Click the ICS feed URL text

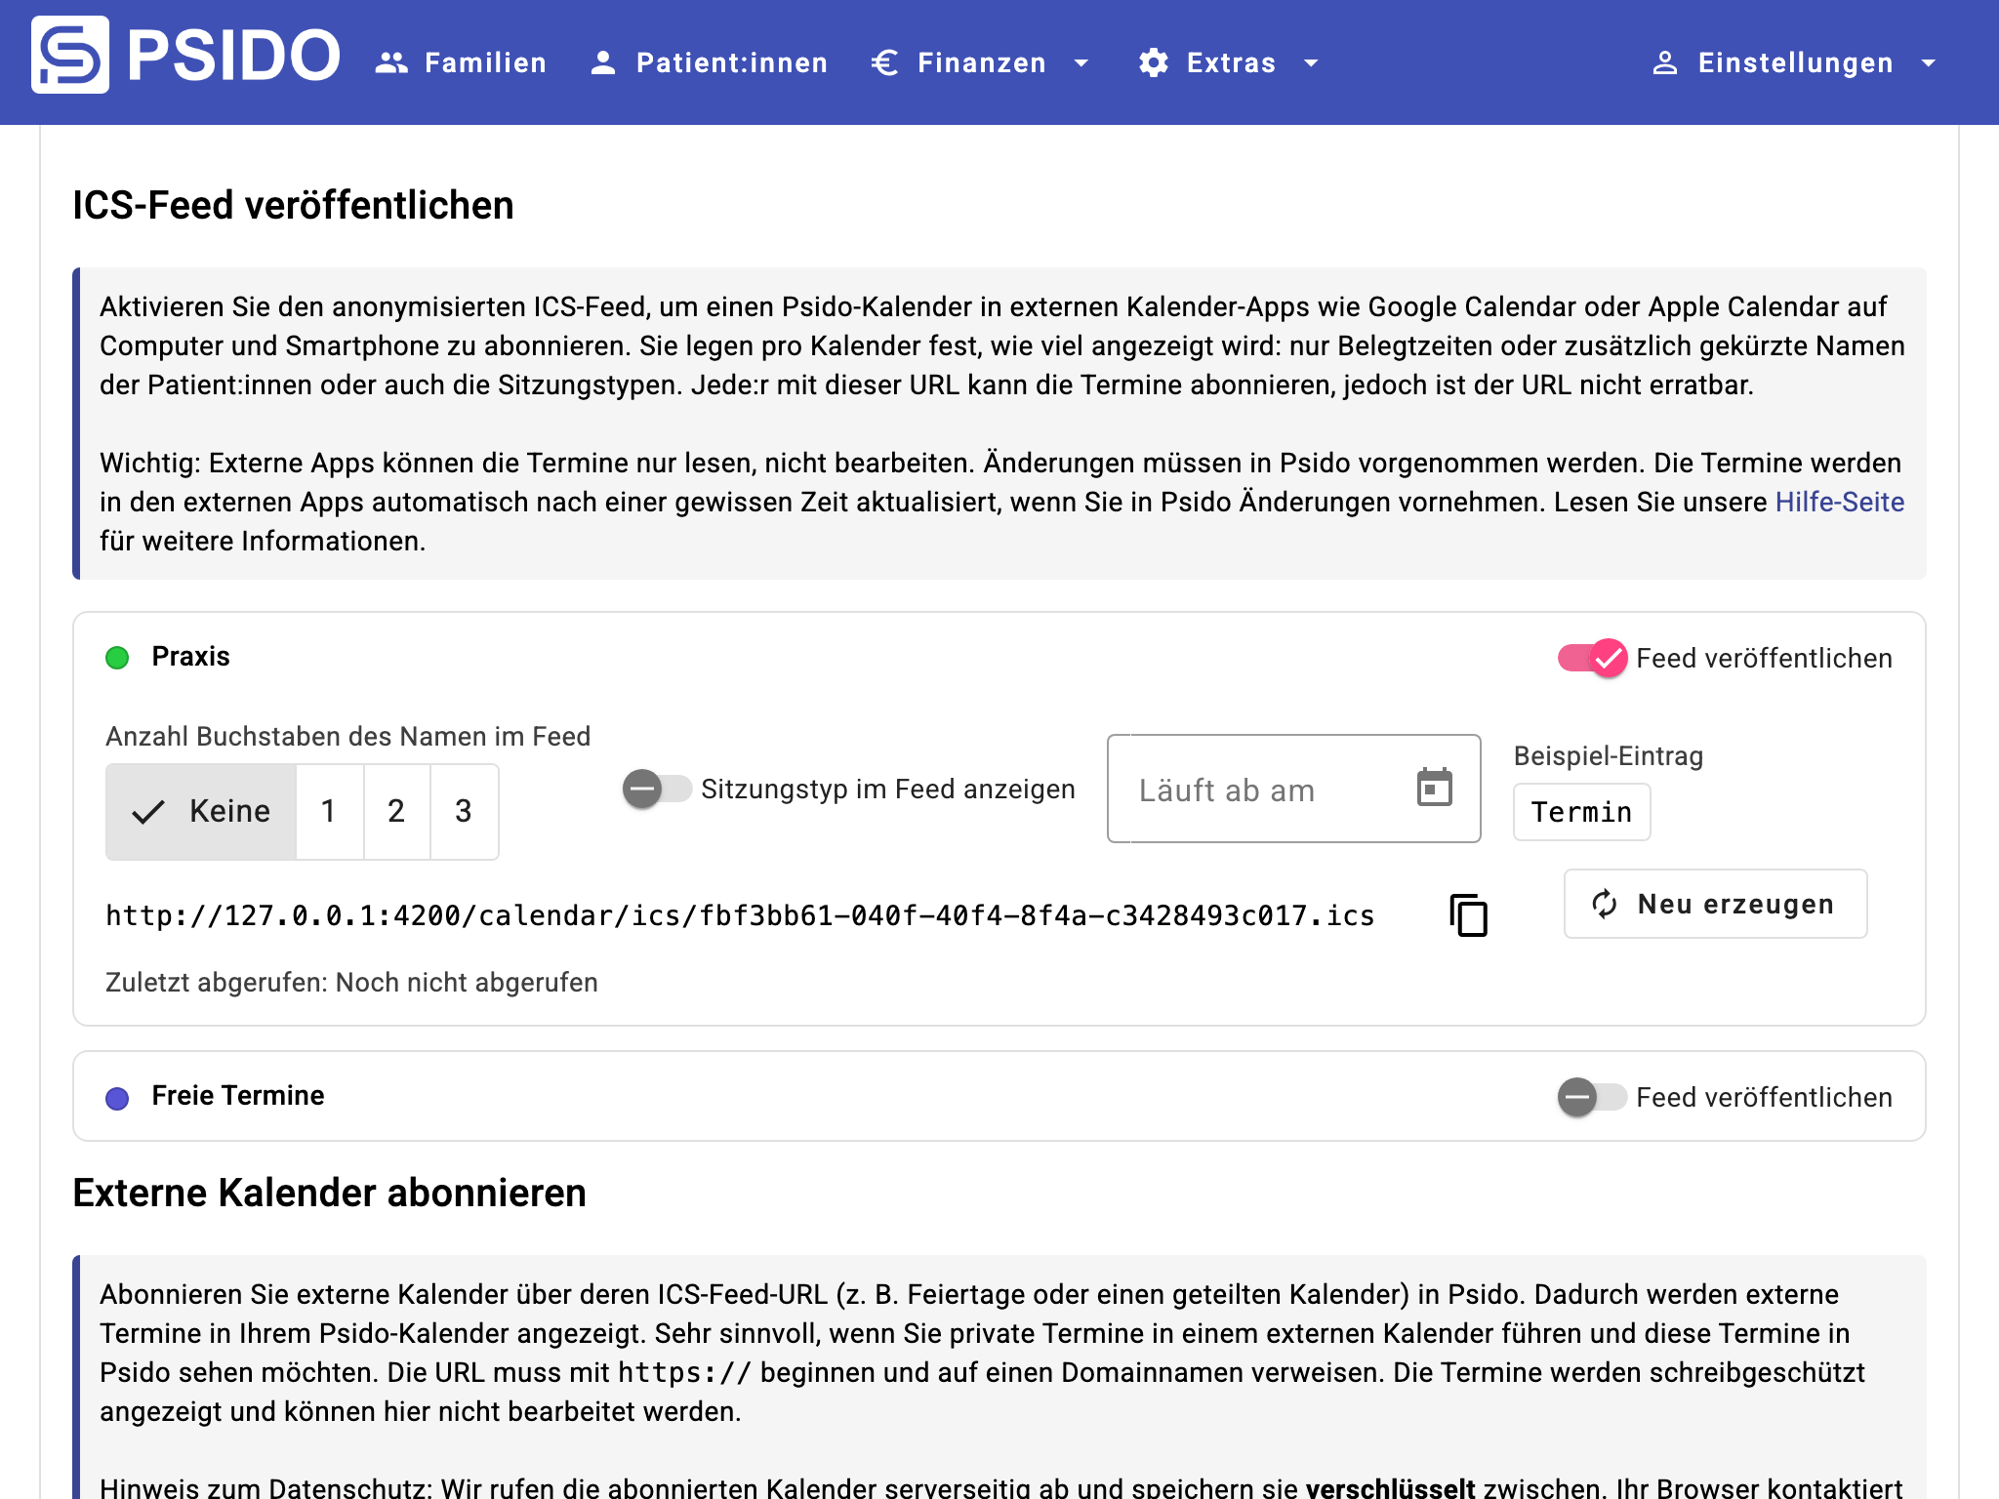pyautogui.click(x=740, y=915)
